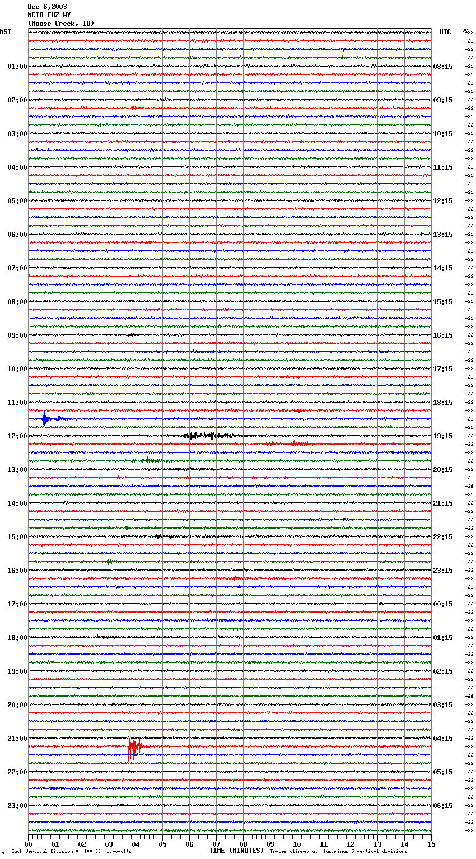This screenshot has height=859, width=476.
Task: Click the 06:15 UTC time label
Action: pos(443,806)
